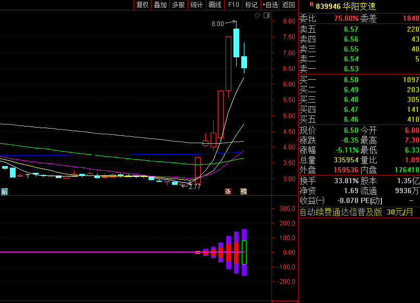Add stock with +自选 button
This screenshot has height=303, width=420.
(x=270, y=5)
